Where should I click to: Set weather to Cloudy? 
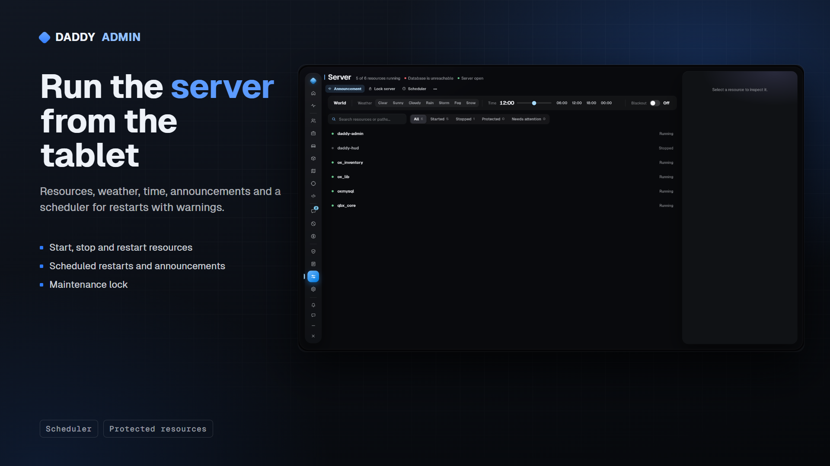pos(415,103)
